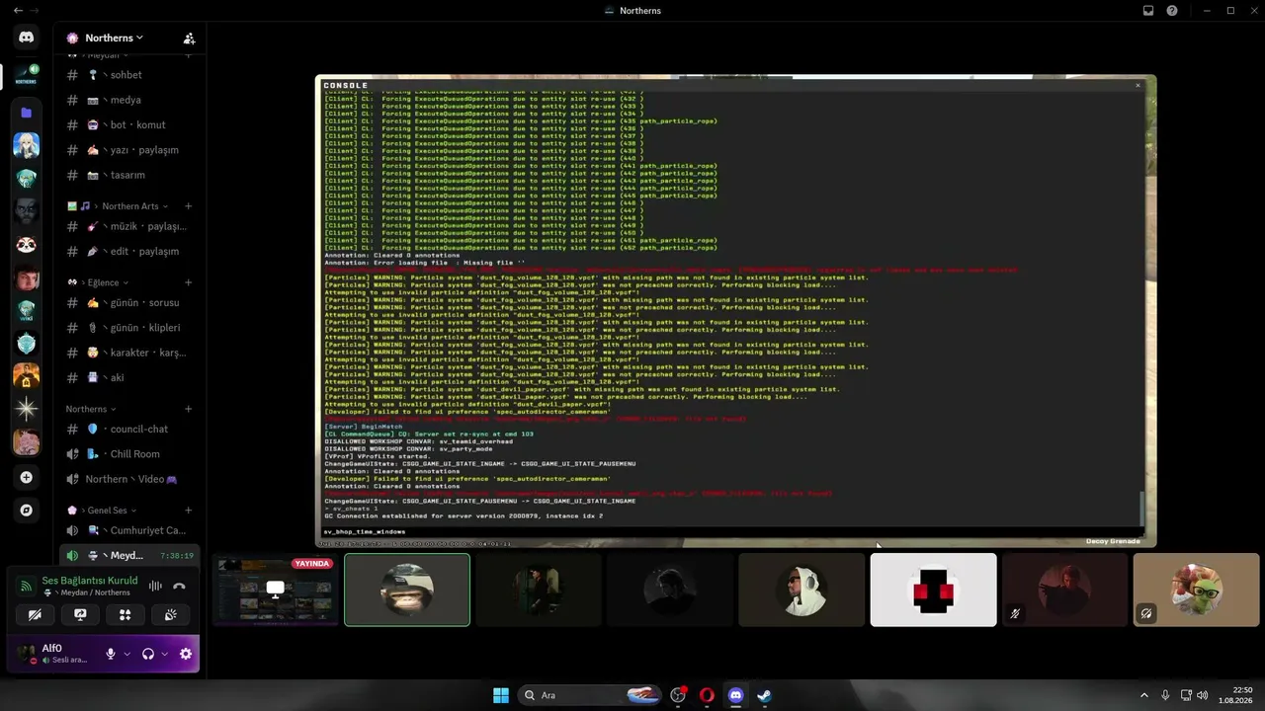Share your screen

80,614
